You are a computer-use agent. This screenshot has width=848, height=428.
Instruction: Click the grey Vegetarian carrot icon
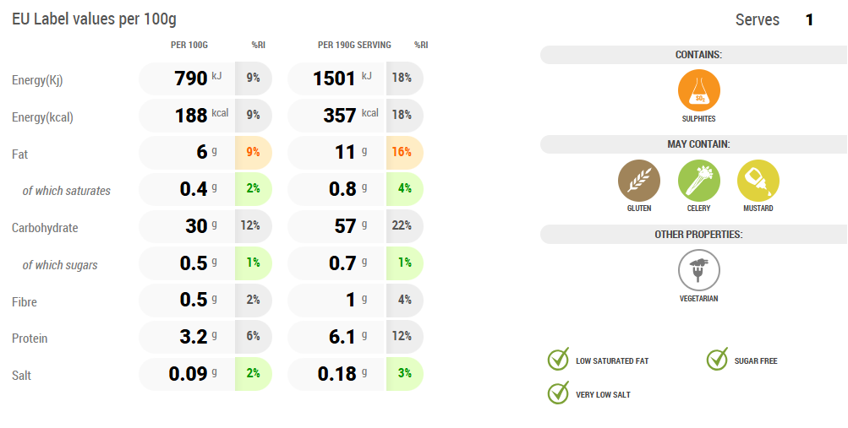pyautogui.click(x=698, y=270)
